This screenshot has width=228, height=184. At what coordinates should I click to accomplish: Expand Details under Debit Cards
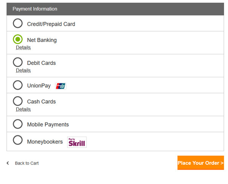pos(23,71)
